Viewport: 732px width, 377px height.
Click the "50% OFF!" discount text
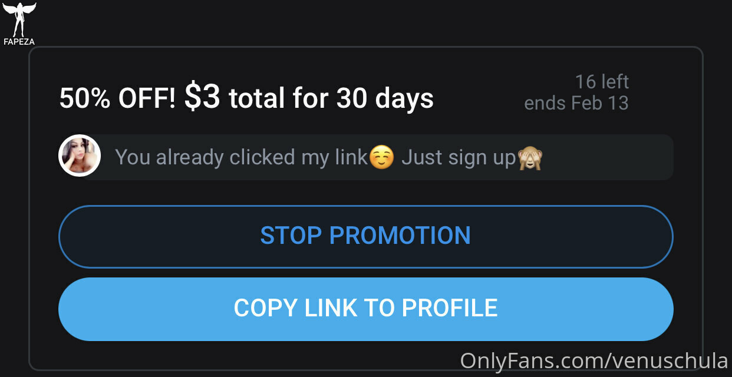pyautogui.click(x=117, y=99)
